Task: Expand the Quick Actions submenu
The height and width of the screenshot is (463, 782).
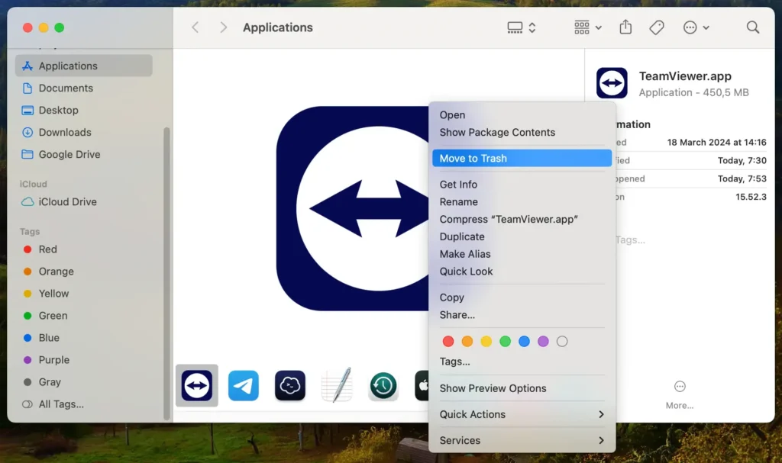Action: tap(522, 415)
